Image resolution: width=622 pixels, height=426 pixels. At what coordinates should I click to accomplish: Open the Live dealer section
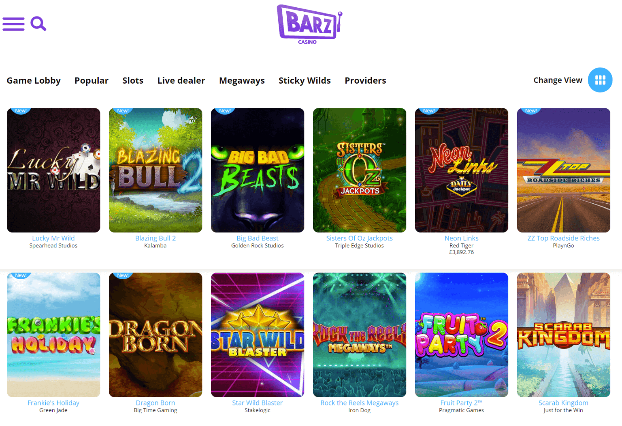pyautogui.click(x=181, y=80)
